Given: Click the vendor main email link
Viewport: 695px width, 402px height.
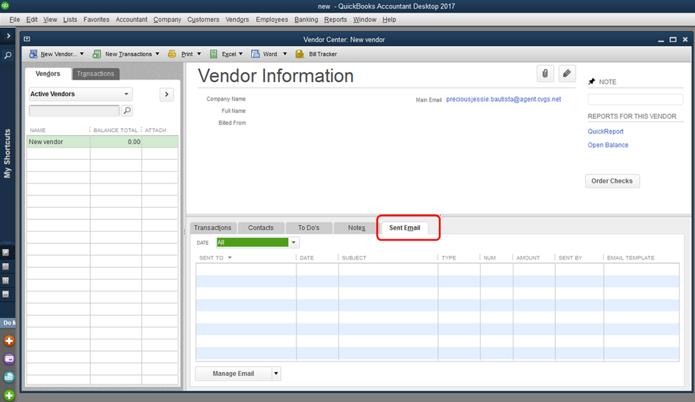Looking at the screenshot, I should pos(504,99).
